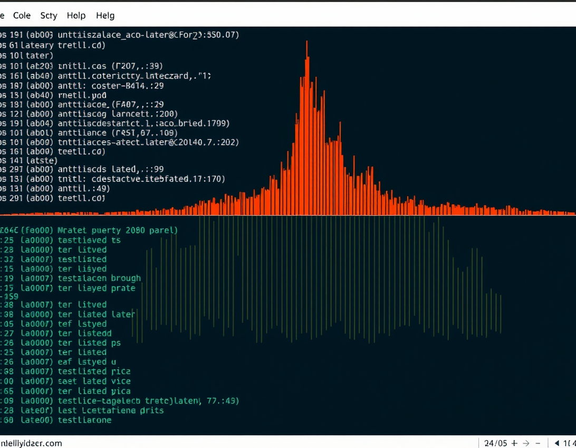Image resolution: width=576 pixels, height=448 pixels.
Task: Select the line 'ter listed ps'
Action: [60, 343]
